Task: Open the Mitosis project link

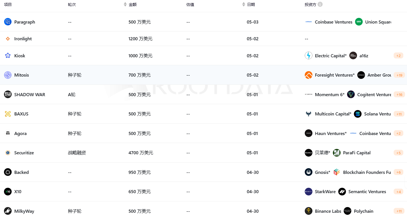Action: [22, 75]
